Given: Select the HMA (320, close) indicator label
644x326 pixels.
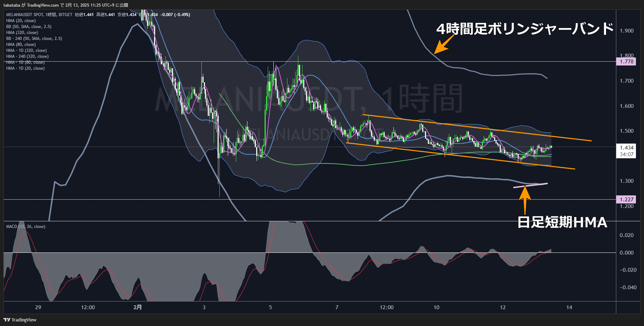Looking at the screenshot, I should pyautogui.click(x=22, y=33).
